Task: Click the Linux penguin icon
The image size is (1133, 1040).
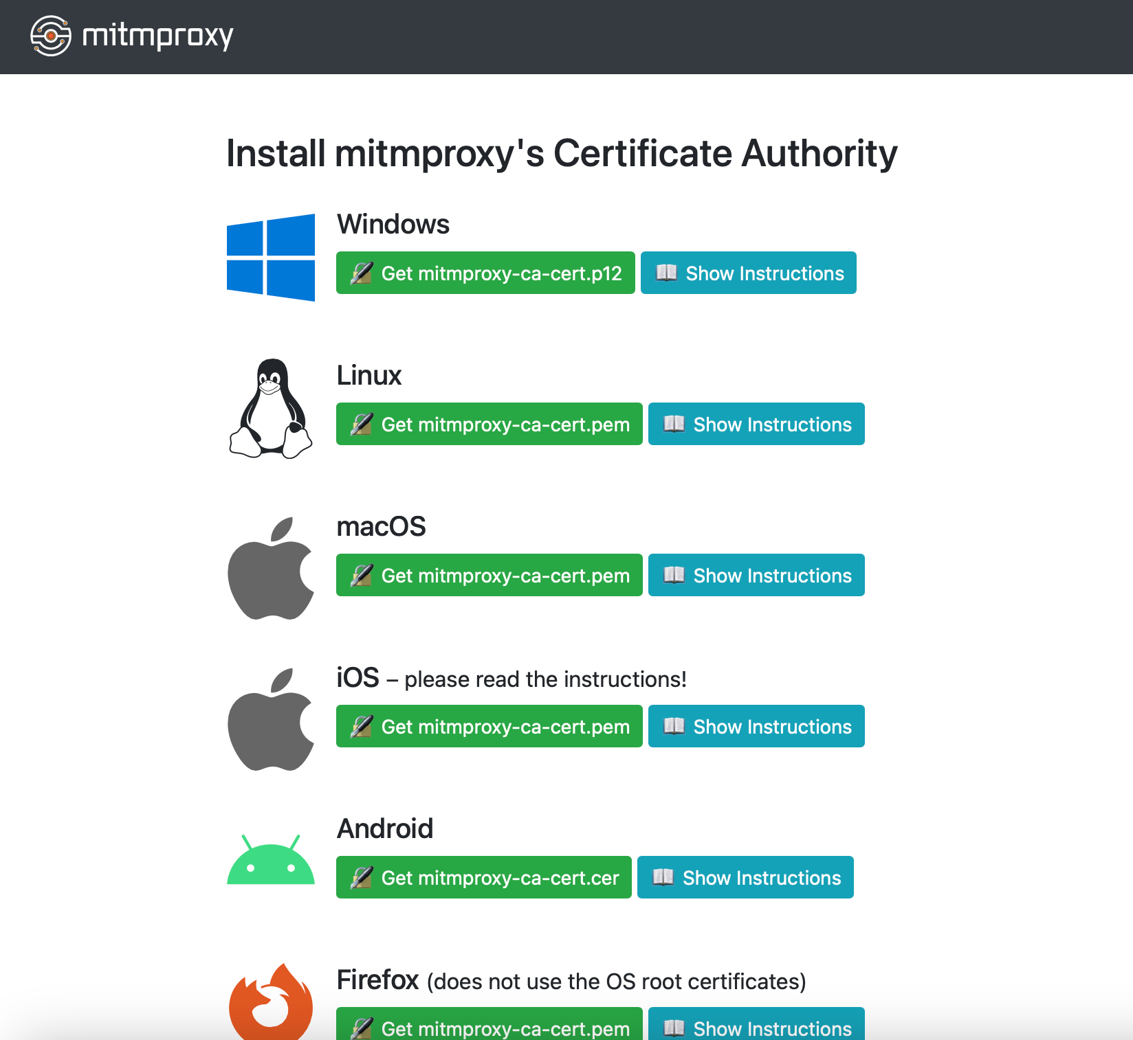Action: [271, 409]
